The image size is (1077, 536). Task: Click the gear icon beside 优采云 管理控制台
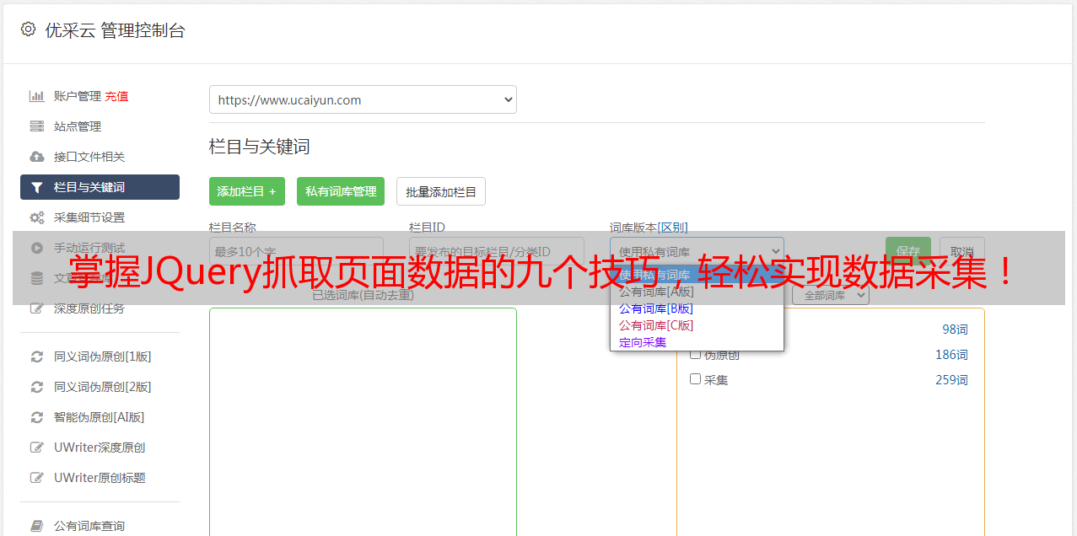29,29
